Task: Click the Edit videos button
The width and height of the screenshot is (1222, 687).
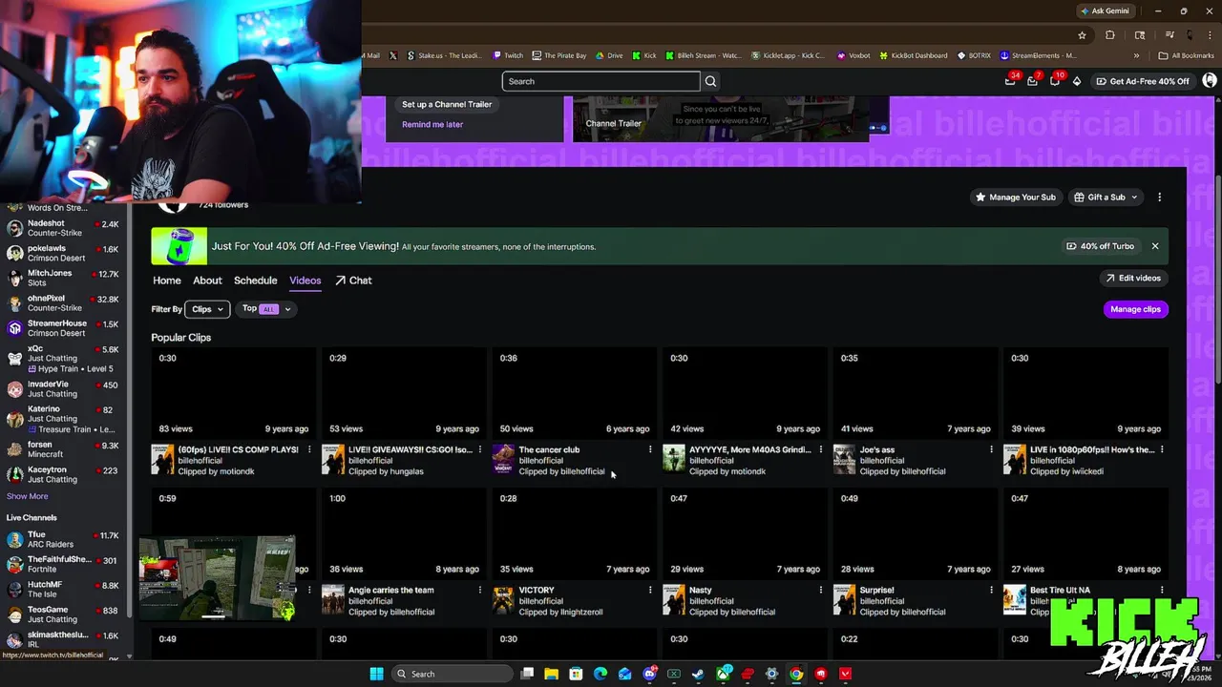Action: pos(1133,278)
